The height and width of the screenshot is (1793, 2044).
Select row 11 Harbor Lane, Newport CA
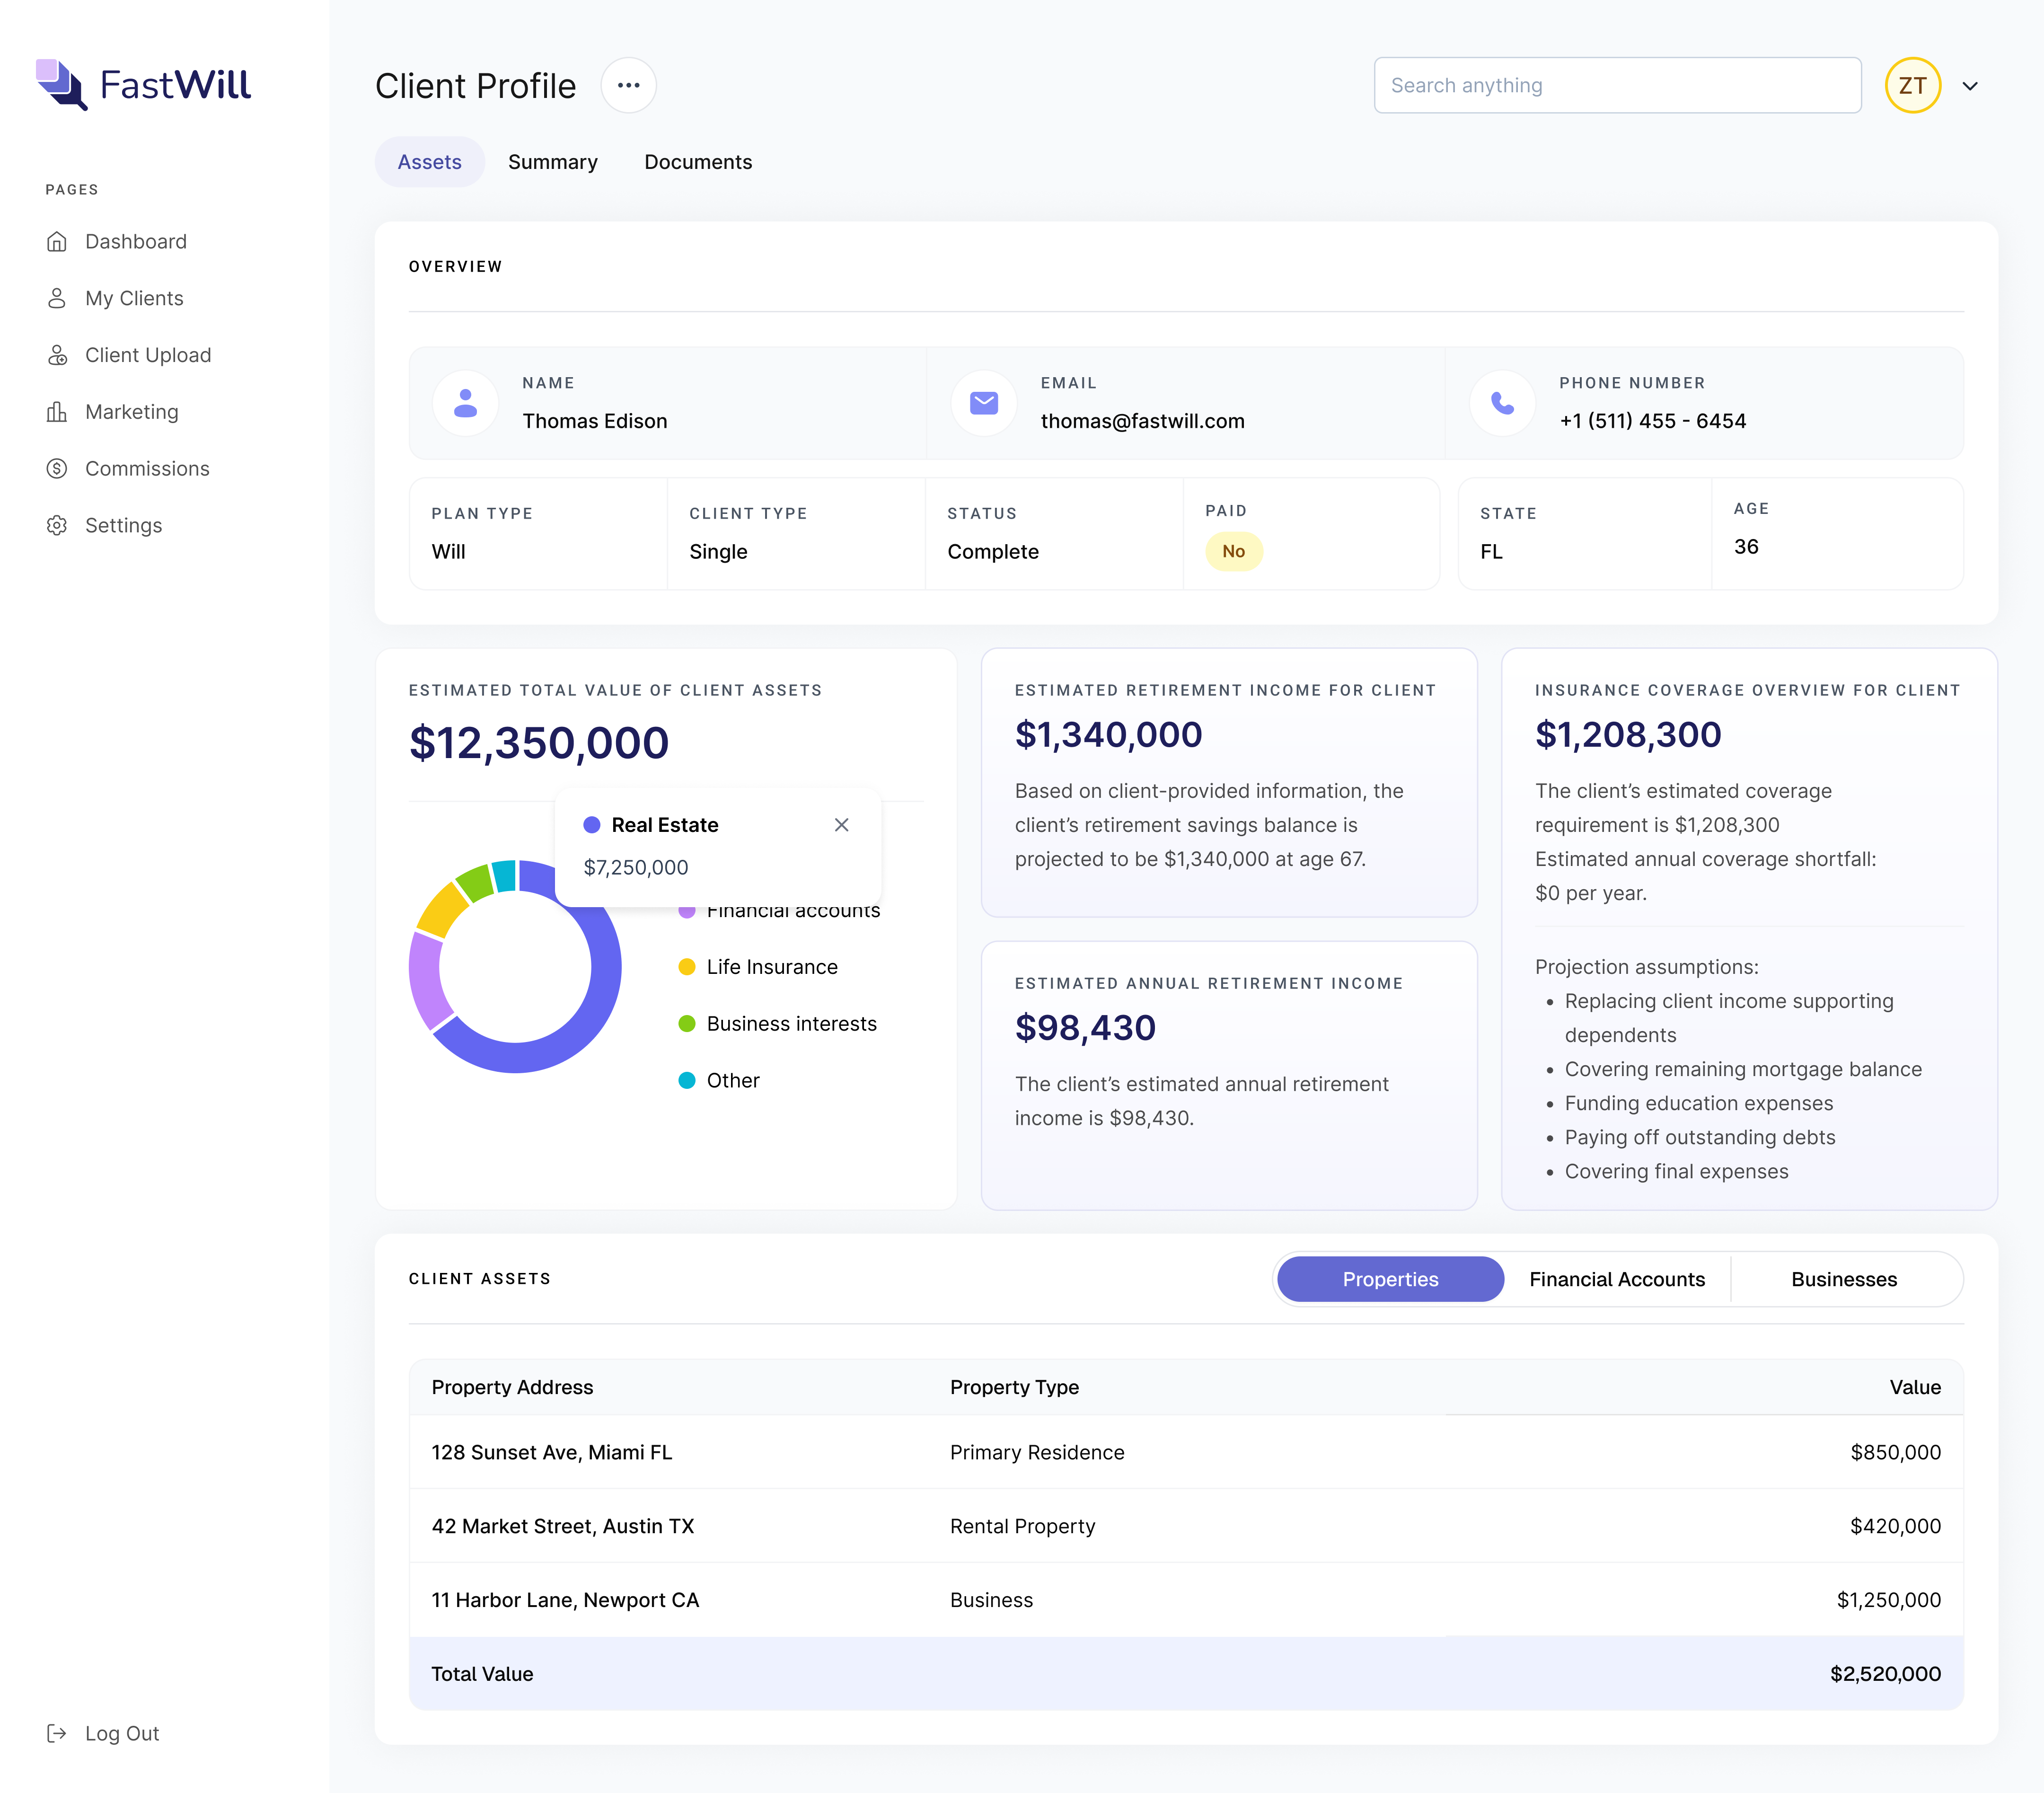click(x=1186, y=1600)
